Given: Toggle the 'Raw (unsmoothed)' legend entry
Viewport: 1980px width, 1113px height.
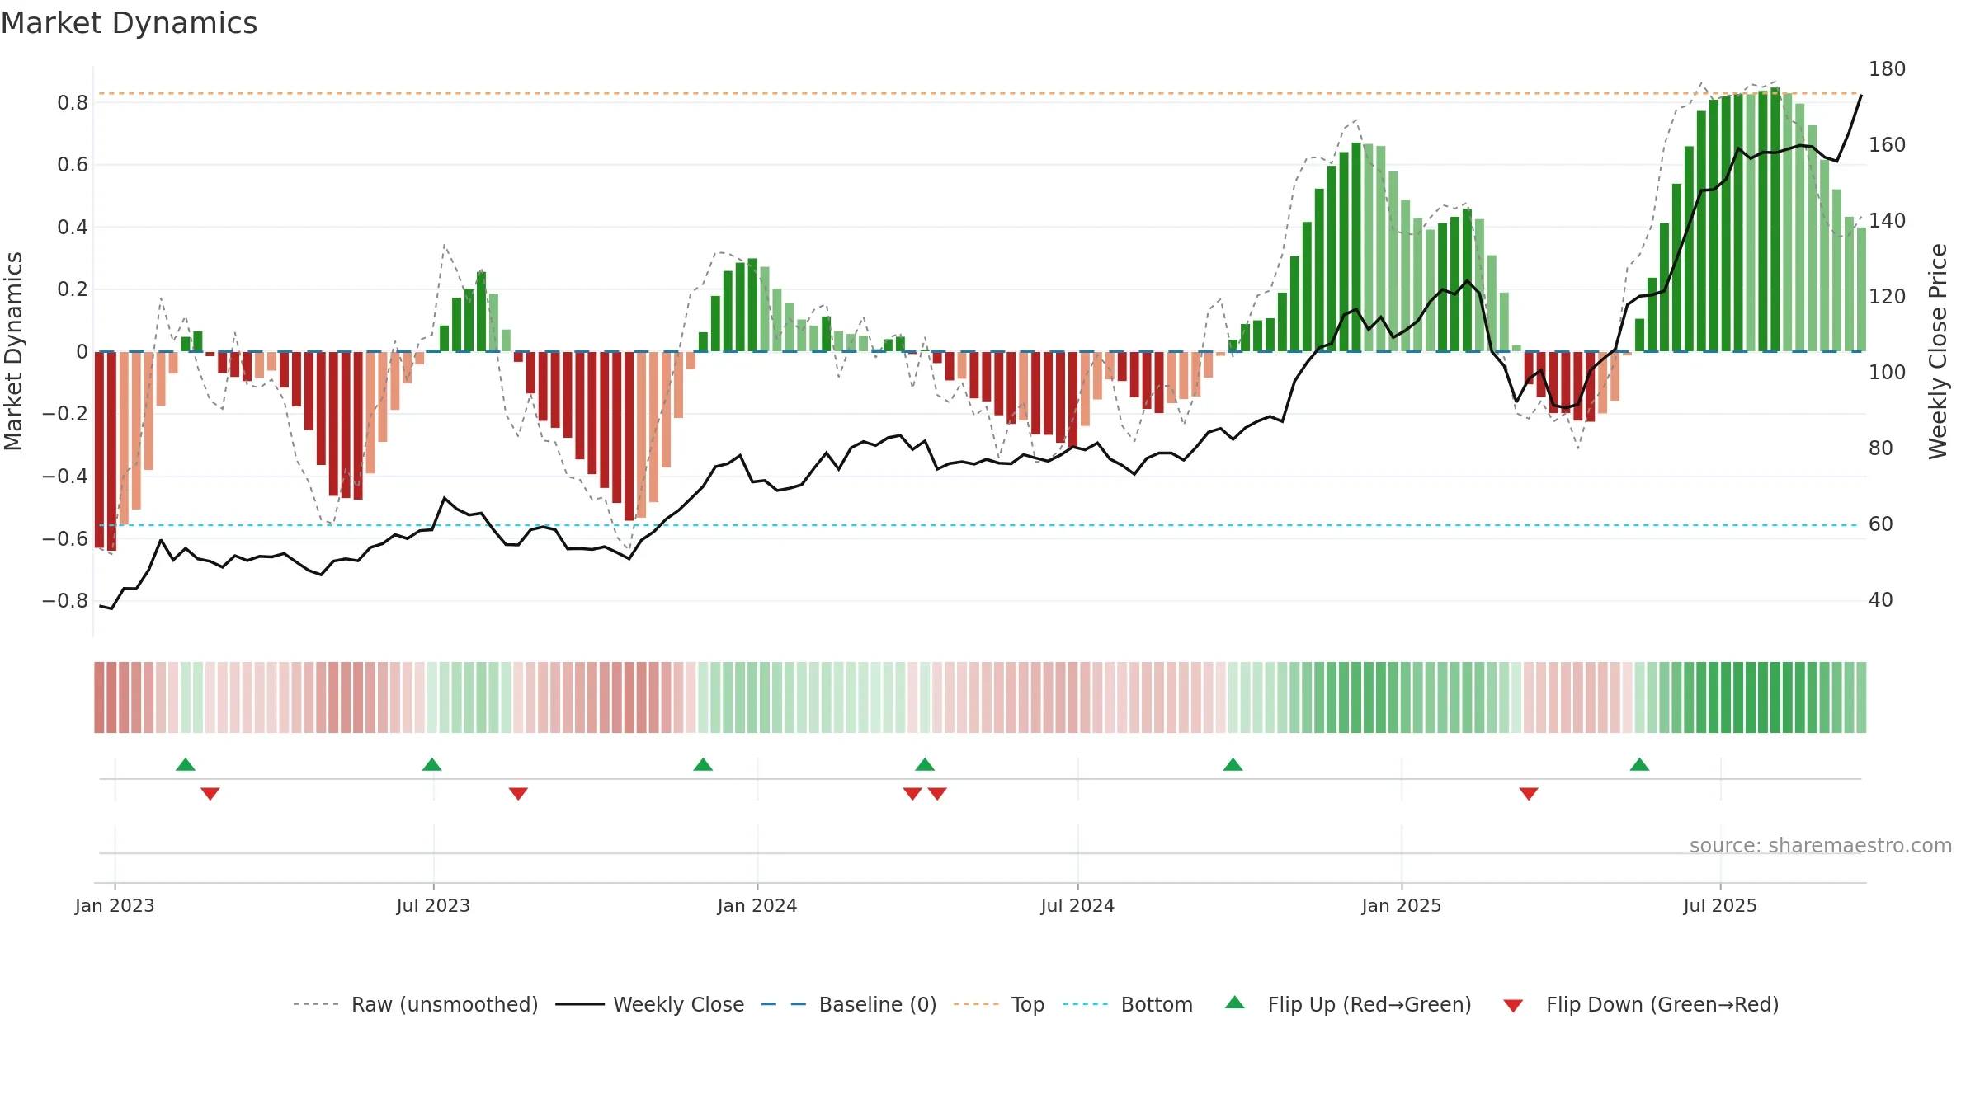Looking at the screenshot, I should click(x=445, y=1004).
